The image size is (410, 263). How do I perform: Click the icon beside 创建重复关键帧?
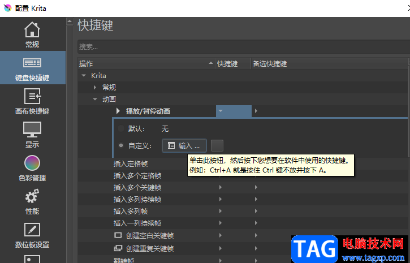click(118, 248)
